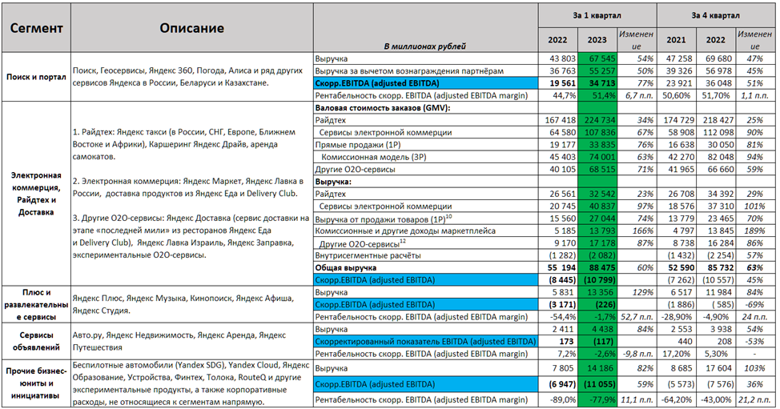Select the change cell '6,7 п.п.'
The image size is (780, 409).
637,95
